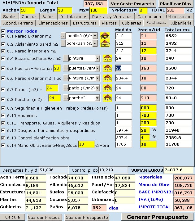Switch to the Suelos tab
The width and height of the screenshot is (195, 221).
[x=10, y=16]
